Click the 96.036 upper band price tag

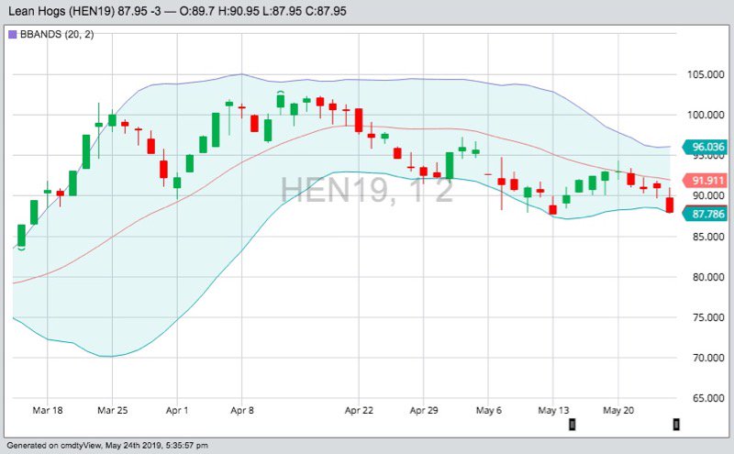(x=708, y=147)
